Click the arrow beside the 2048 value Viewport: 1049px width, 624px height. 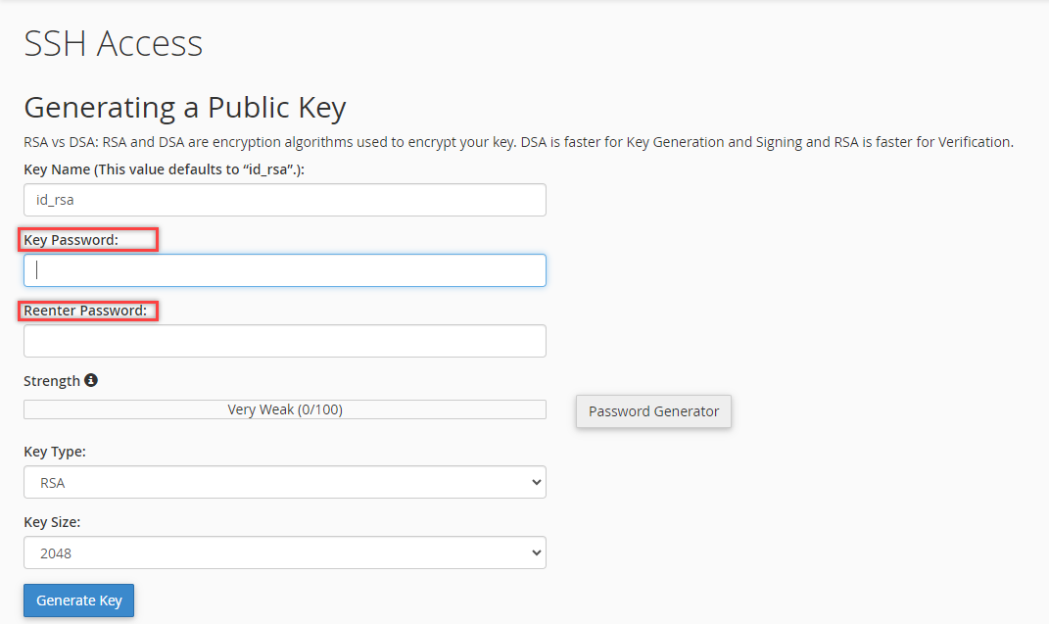coord(535,552)
